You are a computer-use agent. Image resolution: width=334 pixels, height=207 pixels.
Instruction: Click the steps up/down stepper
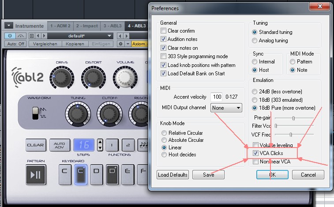[x=100, y=145]
